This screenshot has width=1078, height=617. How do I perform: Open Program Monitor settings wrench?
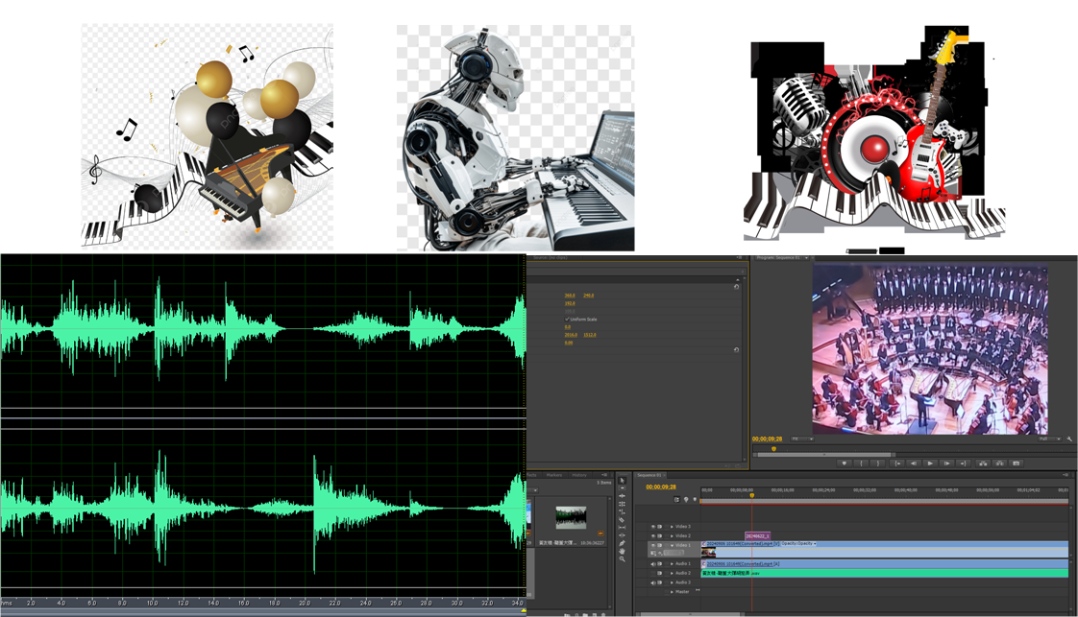(x=1069, y=439)
